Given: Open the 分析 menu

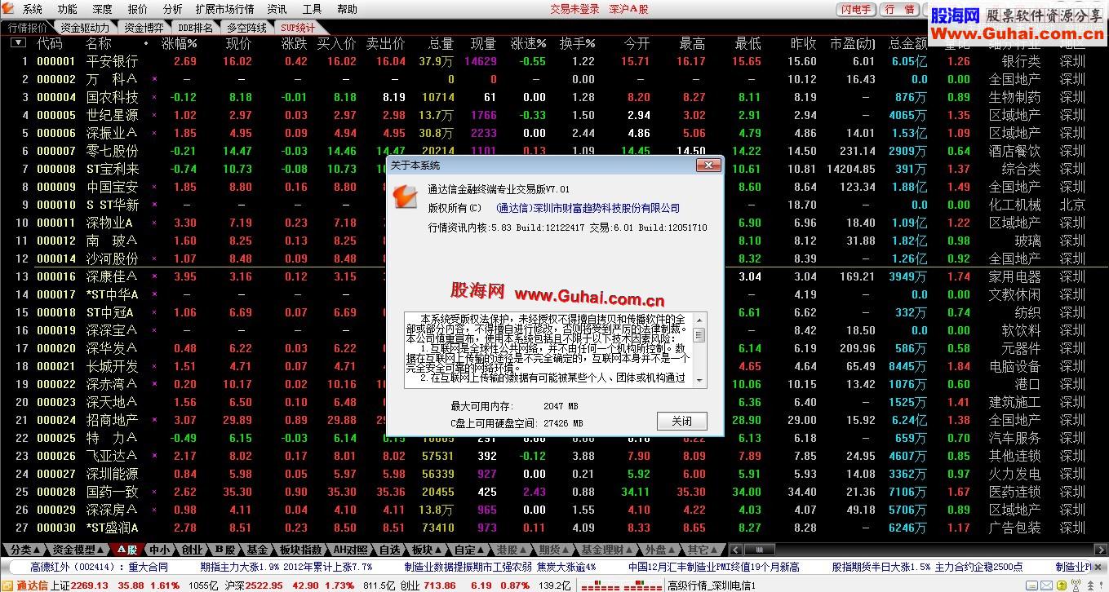Looking at the screenshot, I should pos(172,9).
